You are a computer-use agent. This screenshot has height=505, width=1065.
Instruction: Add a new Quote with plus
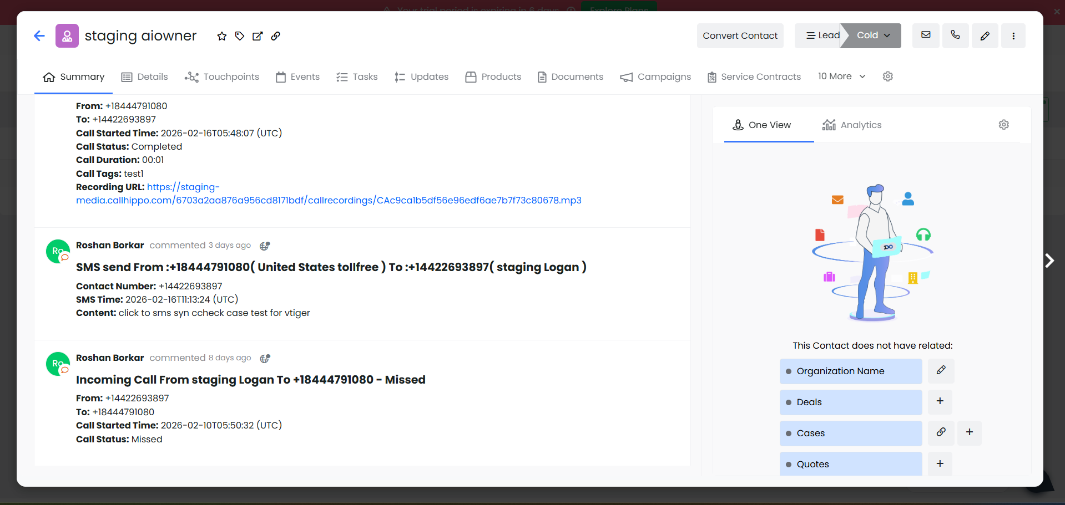pyautogui.click(x=940, y=463)
